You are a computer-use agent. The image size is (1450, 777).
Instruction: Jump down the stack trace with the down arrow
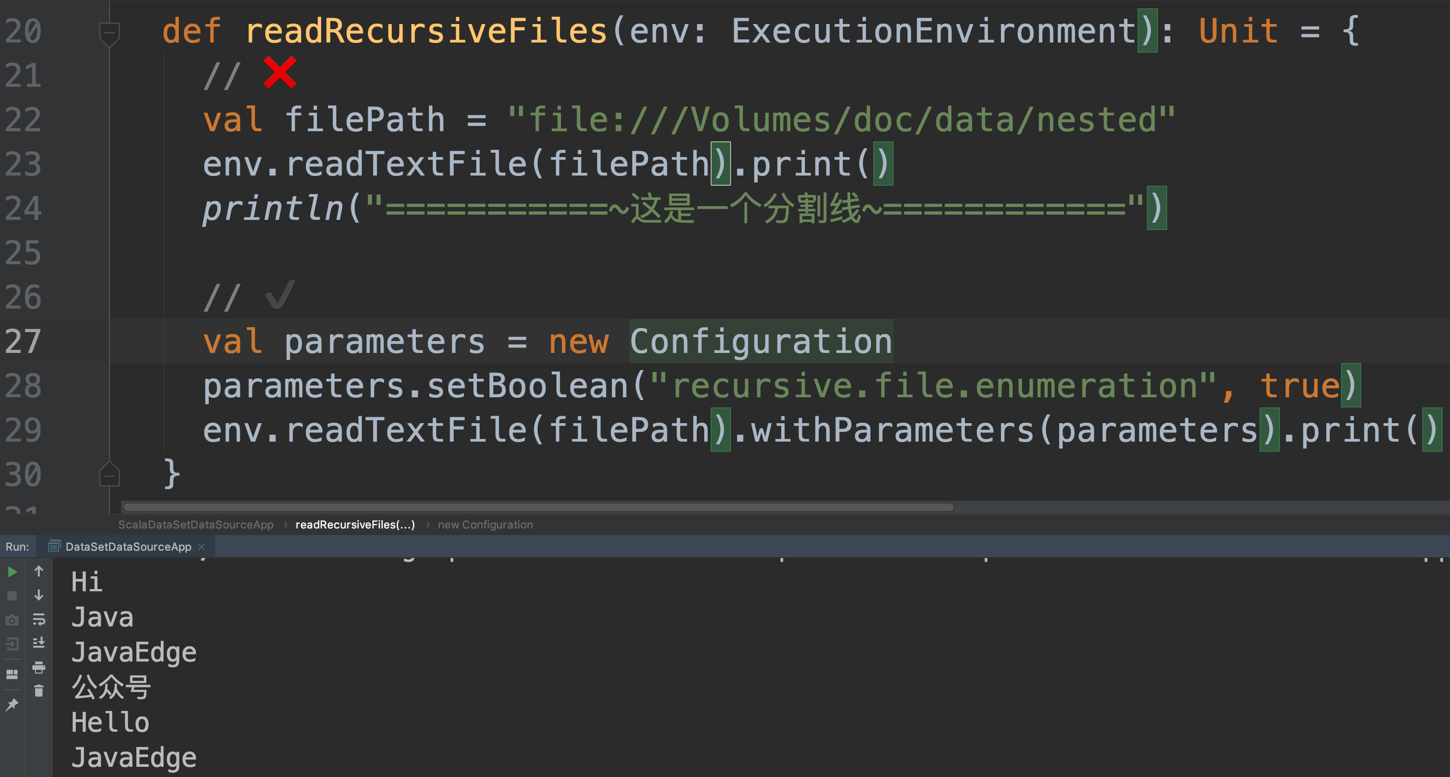pos(39,595)
